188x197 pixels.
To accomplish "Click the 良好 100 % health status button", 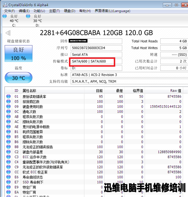I will 18,53.
